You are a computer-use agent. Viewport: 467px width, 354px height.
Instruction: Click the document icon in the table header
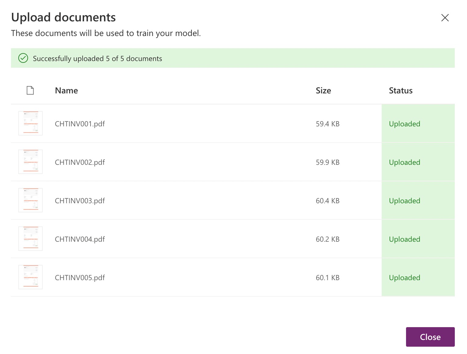tap(30, 90)
